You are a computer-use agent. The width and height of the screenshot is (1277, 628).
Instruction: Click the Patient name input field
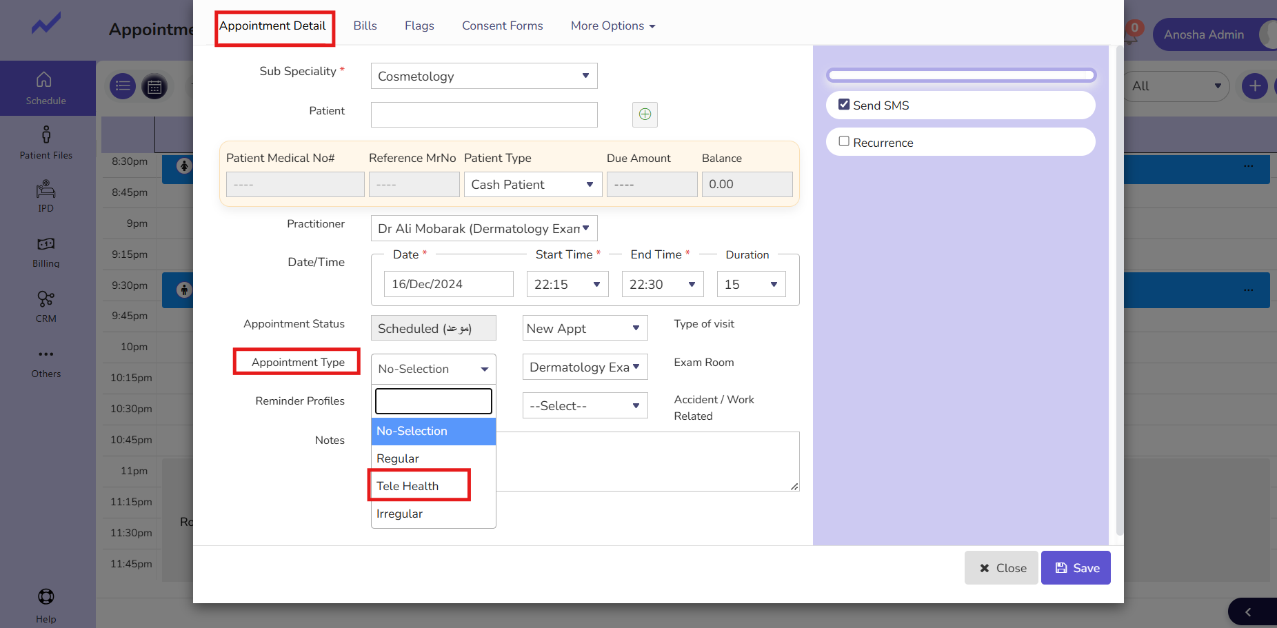click(x=484, y=114)
